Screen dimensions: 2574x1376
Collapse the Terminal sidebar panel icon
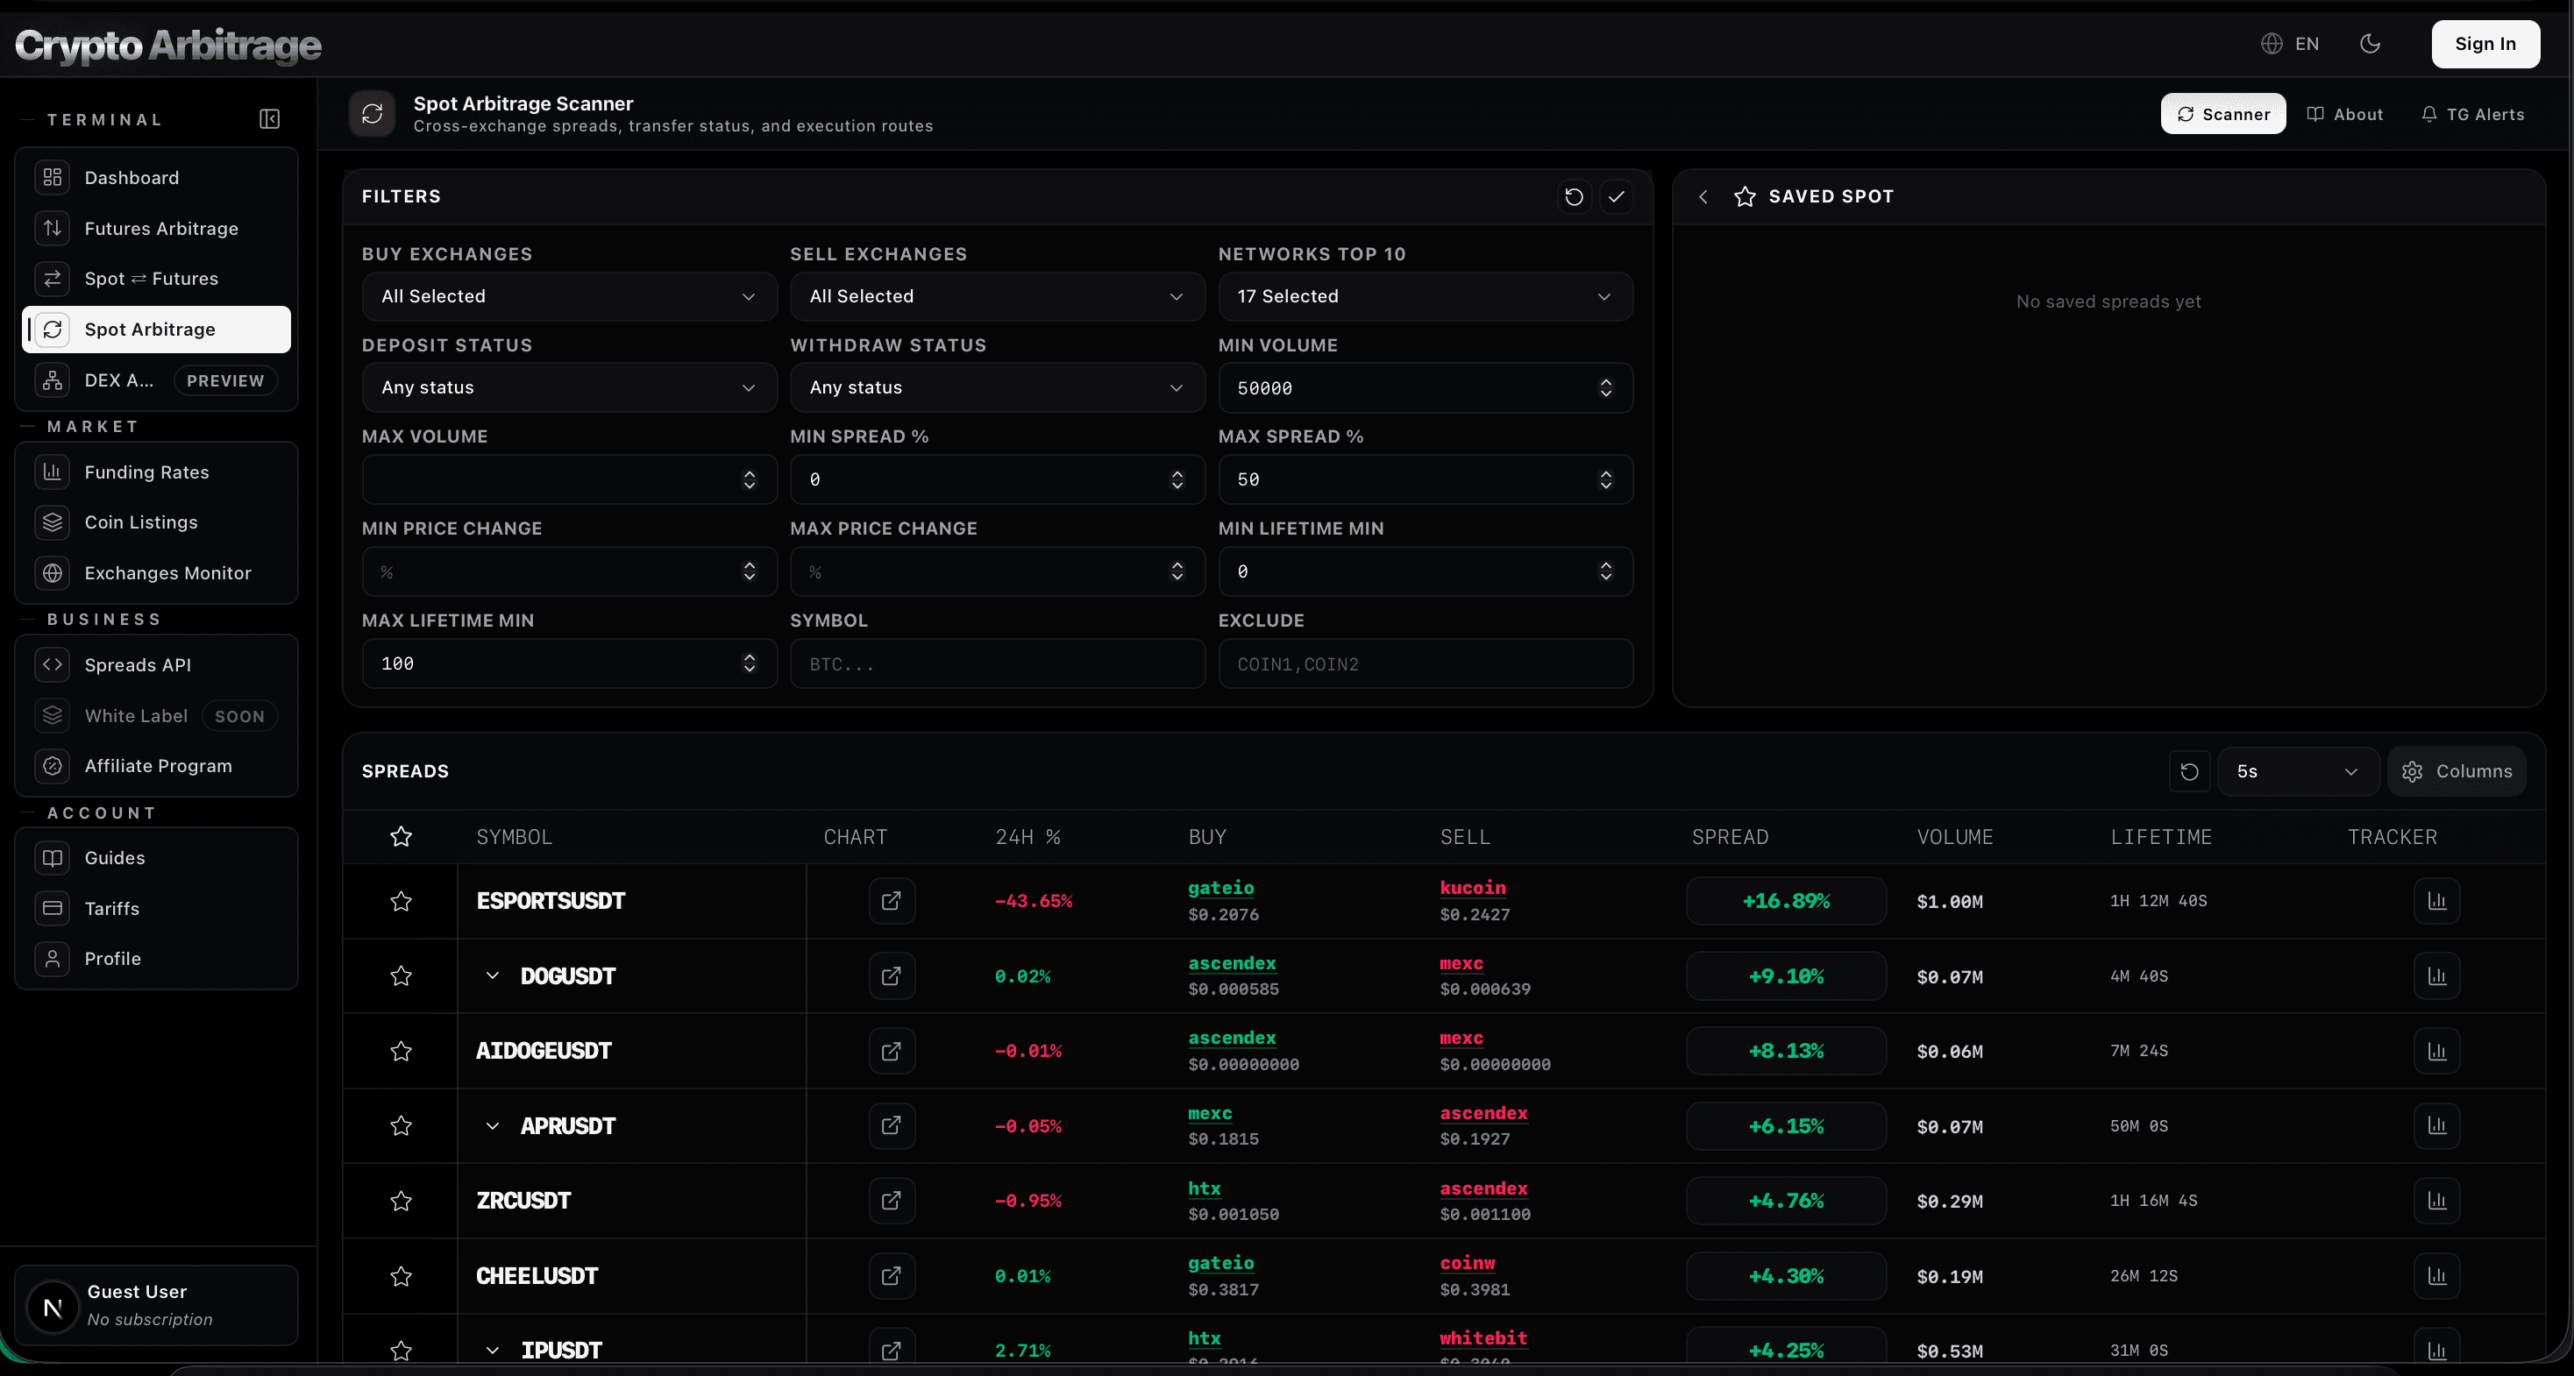coord(270,119)
